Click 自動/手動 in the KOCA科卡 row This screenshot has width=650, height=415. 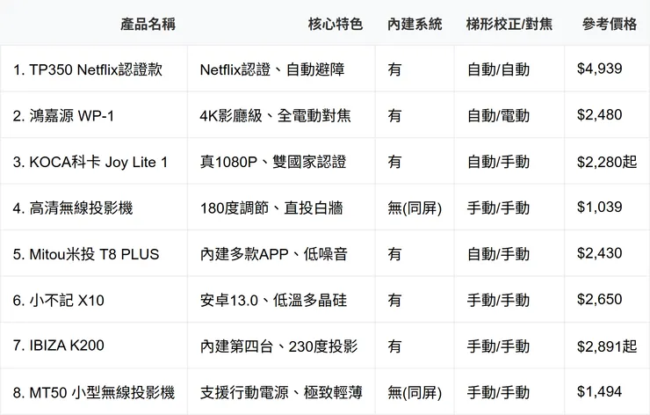498,162
